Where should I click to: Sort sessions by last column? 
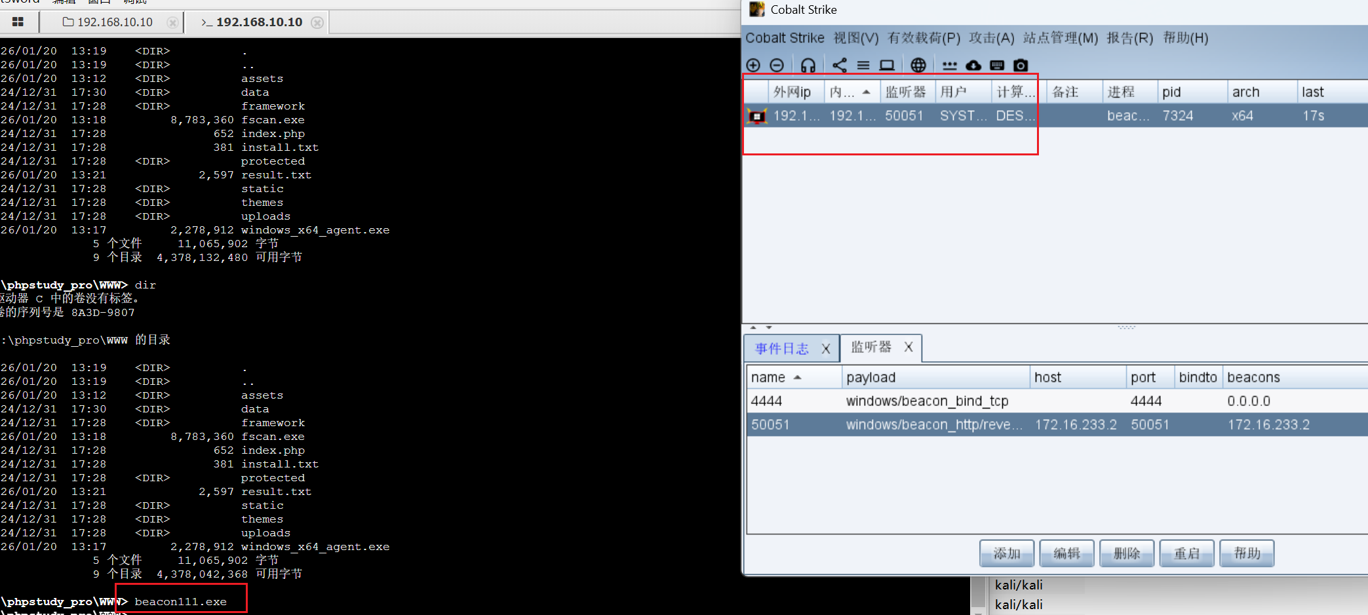tap(1332, 92)
